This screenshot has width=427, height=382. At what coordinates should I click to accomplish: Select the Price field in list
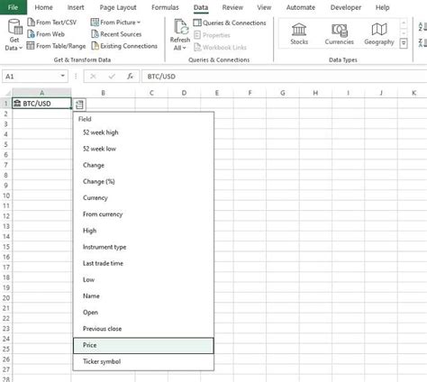(x=143, y=345)
